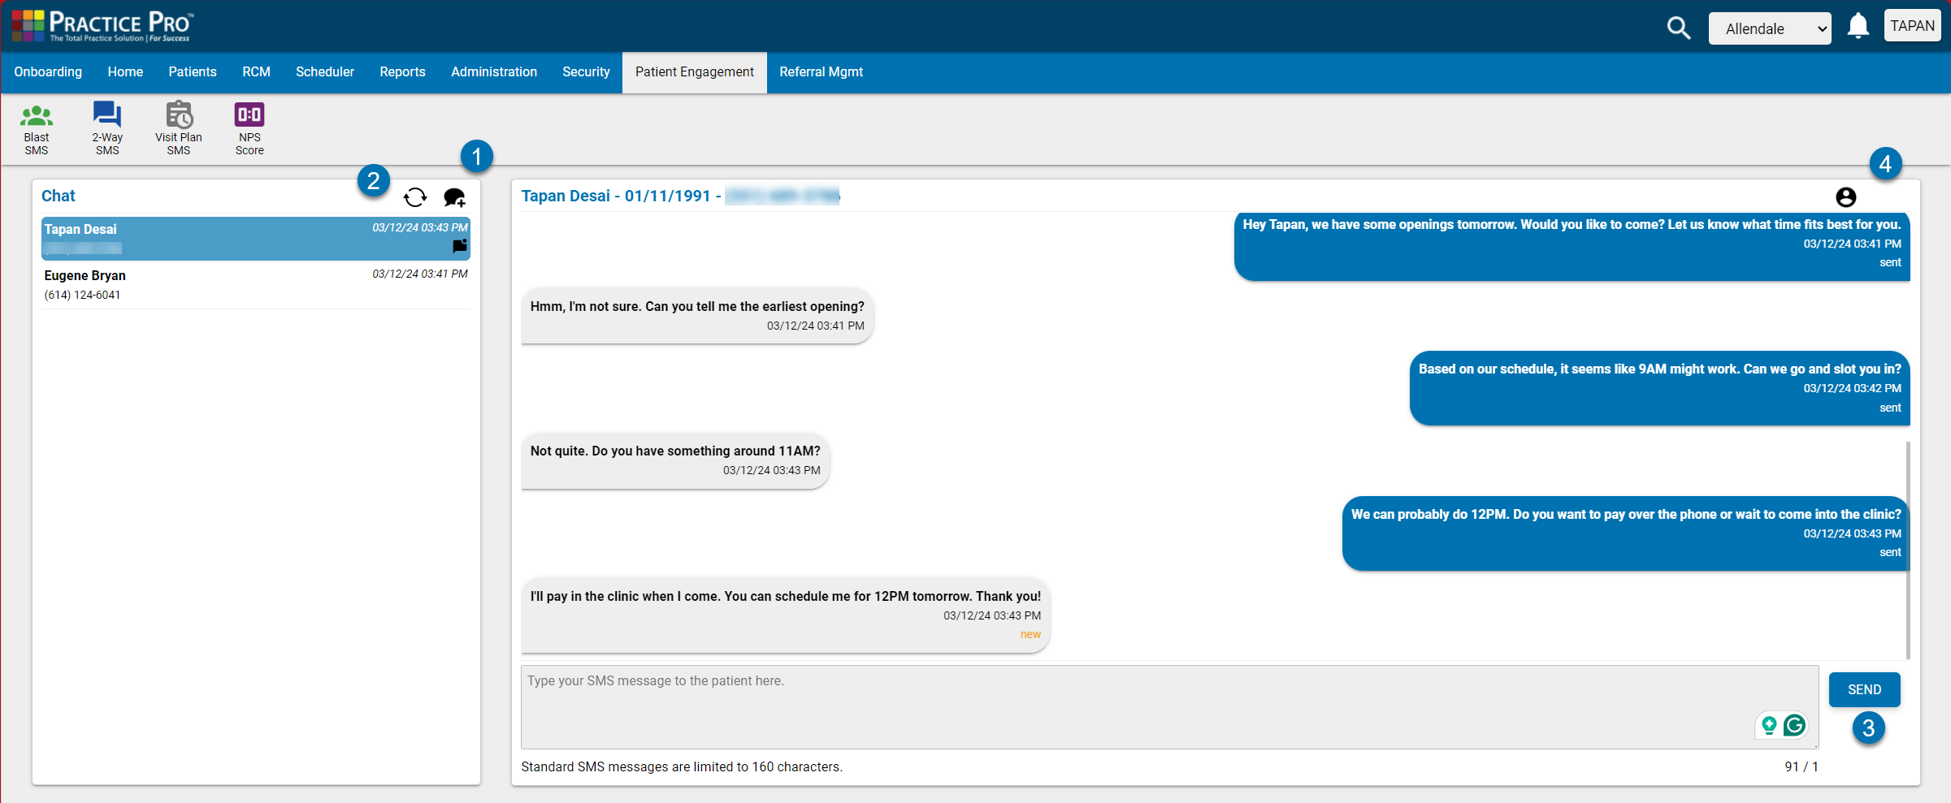Open the Scheduler menu
The width and height of the screenshot is (1951, 803).
pyautogui.click(x=324, y=71)
